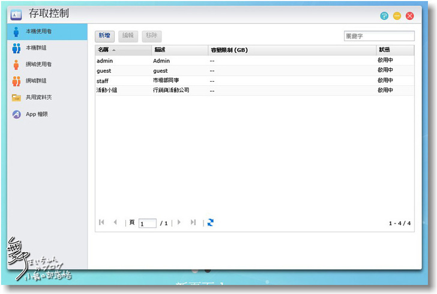
Task: Select the staff user row
Action: [240, 80]
